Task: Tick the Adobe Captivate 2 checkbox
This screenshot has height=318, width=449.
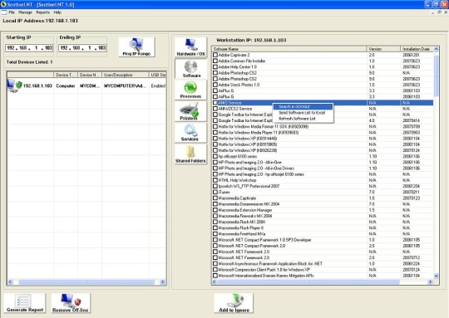Action: point(215,55)
